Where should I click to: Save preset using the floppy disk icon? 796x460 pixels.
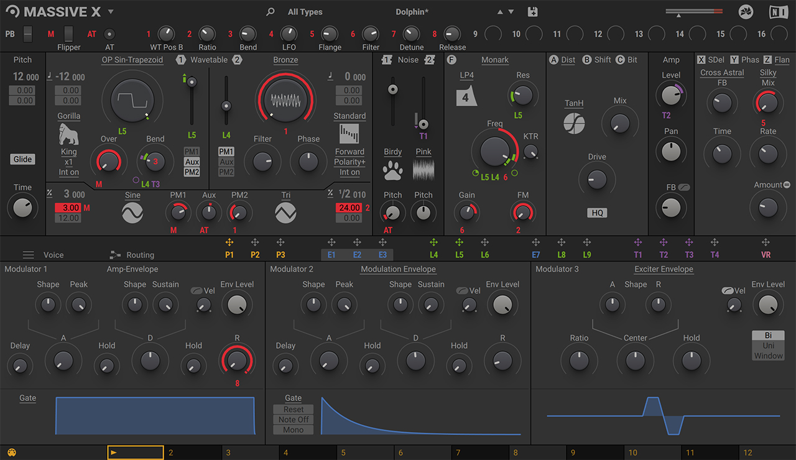pyautogui.click(x=532, y=12)
